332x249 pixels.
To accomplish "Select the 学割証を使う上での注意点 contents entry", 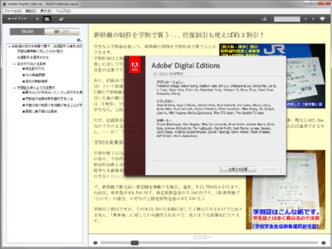I will click(36, 87).
